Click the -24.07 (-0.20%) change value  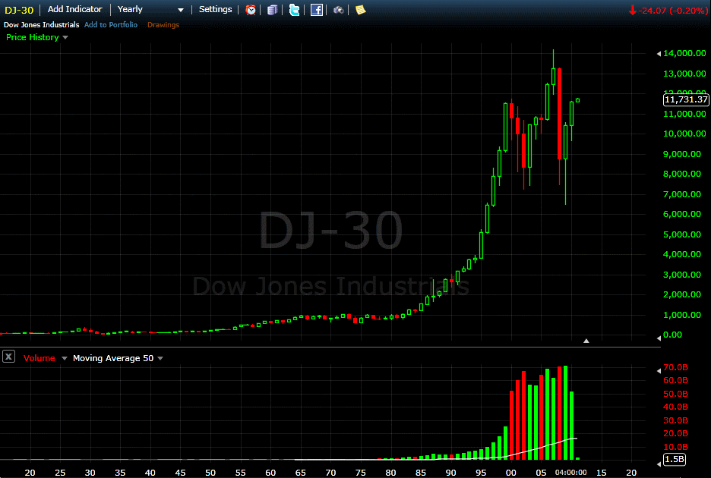(673, 10)
